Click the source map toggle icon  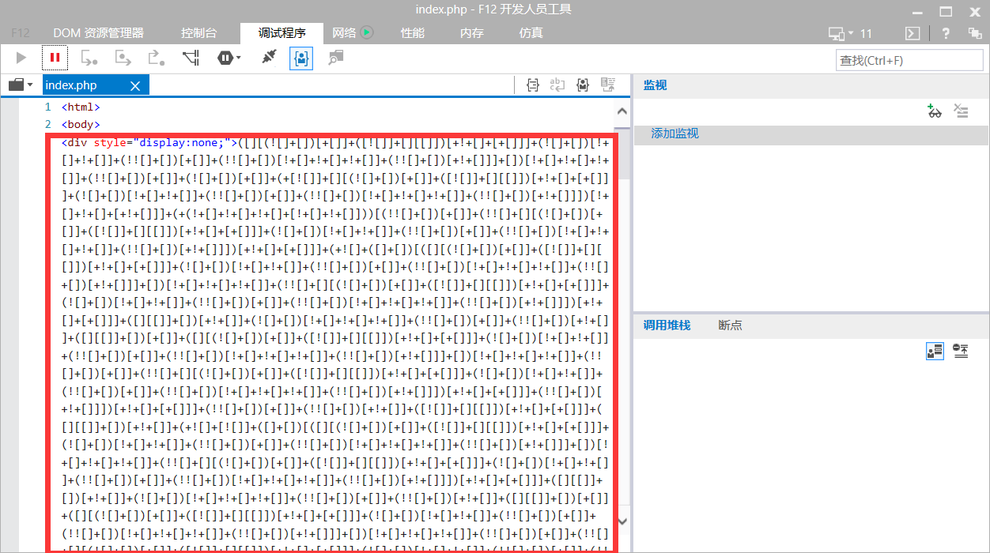(608, 85)
